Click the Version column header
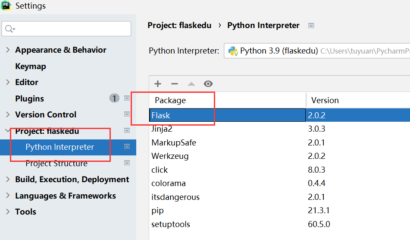410x240 pixels. (325, 100)
